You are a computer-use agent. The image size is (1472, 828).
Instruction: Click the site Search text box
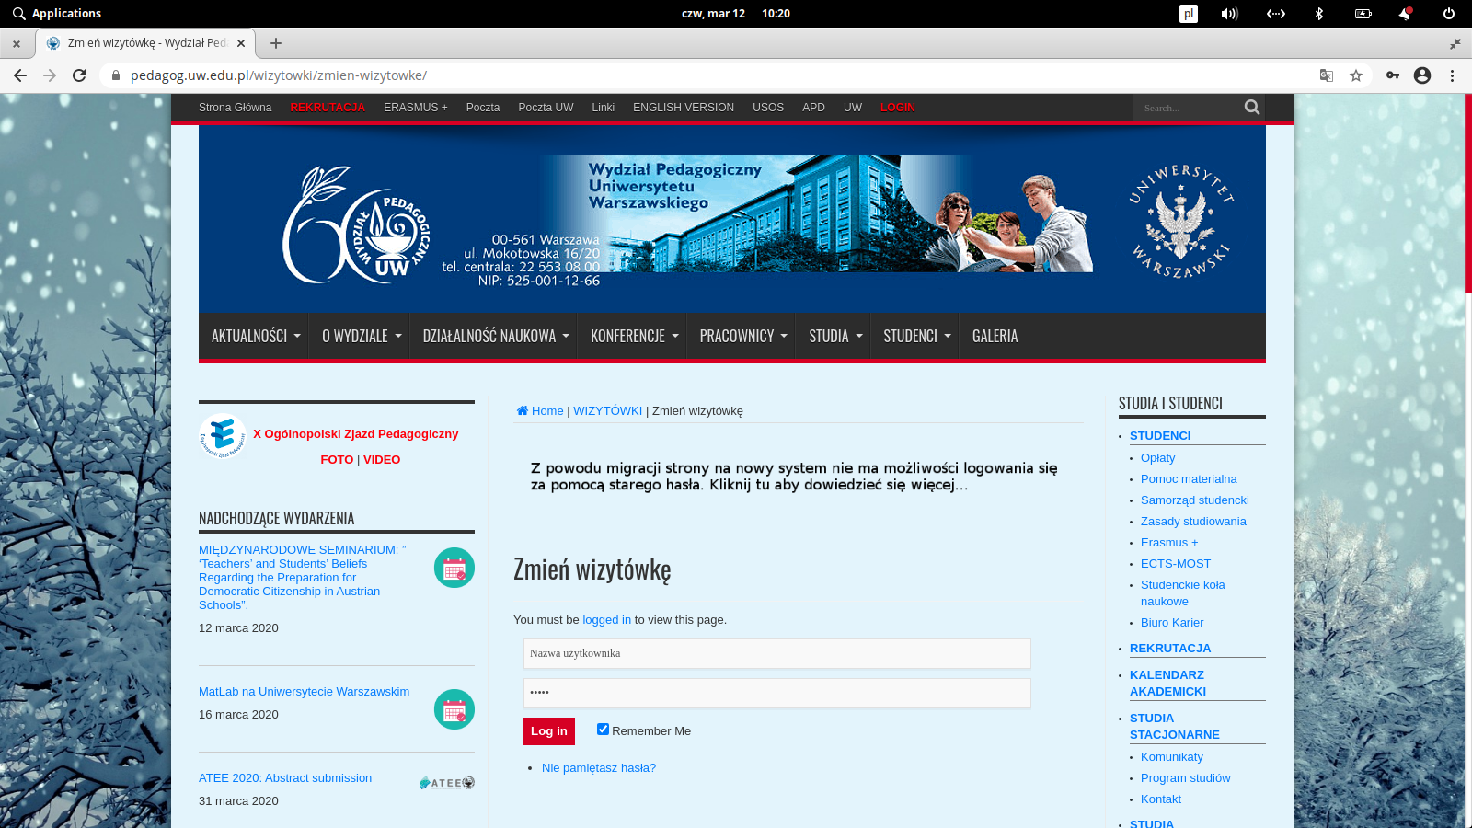1189,108
